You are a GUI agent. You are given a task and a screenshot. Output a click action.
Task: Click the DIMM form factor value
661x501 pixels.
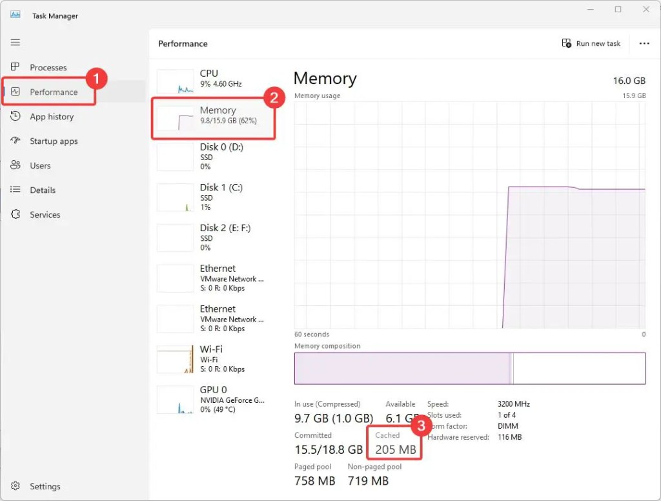[507, 426]
